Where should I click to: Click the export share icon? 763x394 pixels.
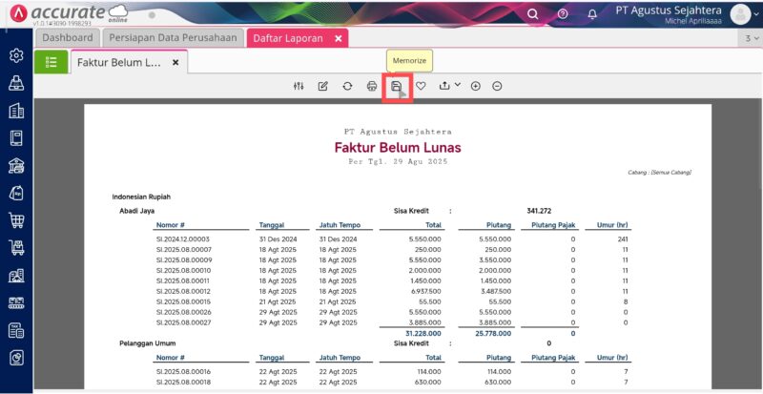tap(444, 86)
